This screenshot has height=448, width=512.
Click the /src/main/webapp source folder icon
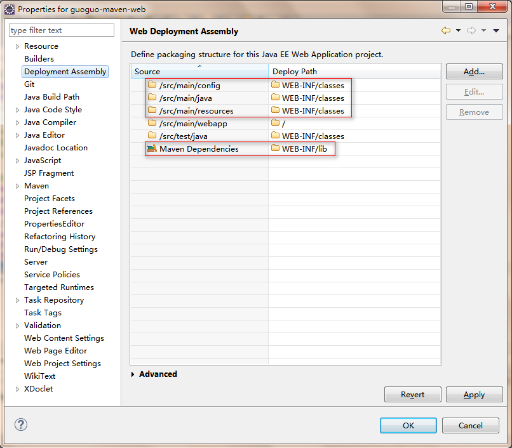(152, 123)
